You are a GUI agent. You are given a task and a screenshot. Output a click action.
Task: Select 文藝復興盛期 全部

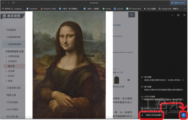click(x=14, y=51)
